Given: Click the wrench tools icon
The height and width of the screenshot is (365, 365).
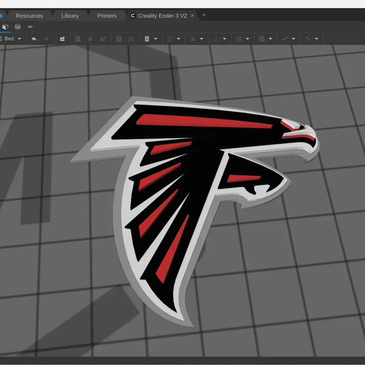Looking at the screenshot, I should tap(308, 39).
